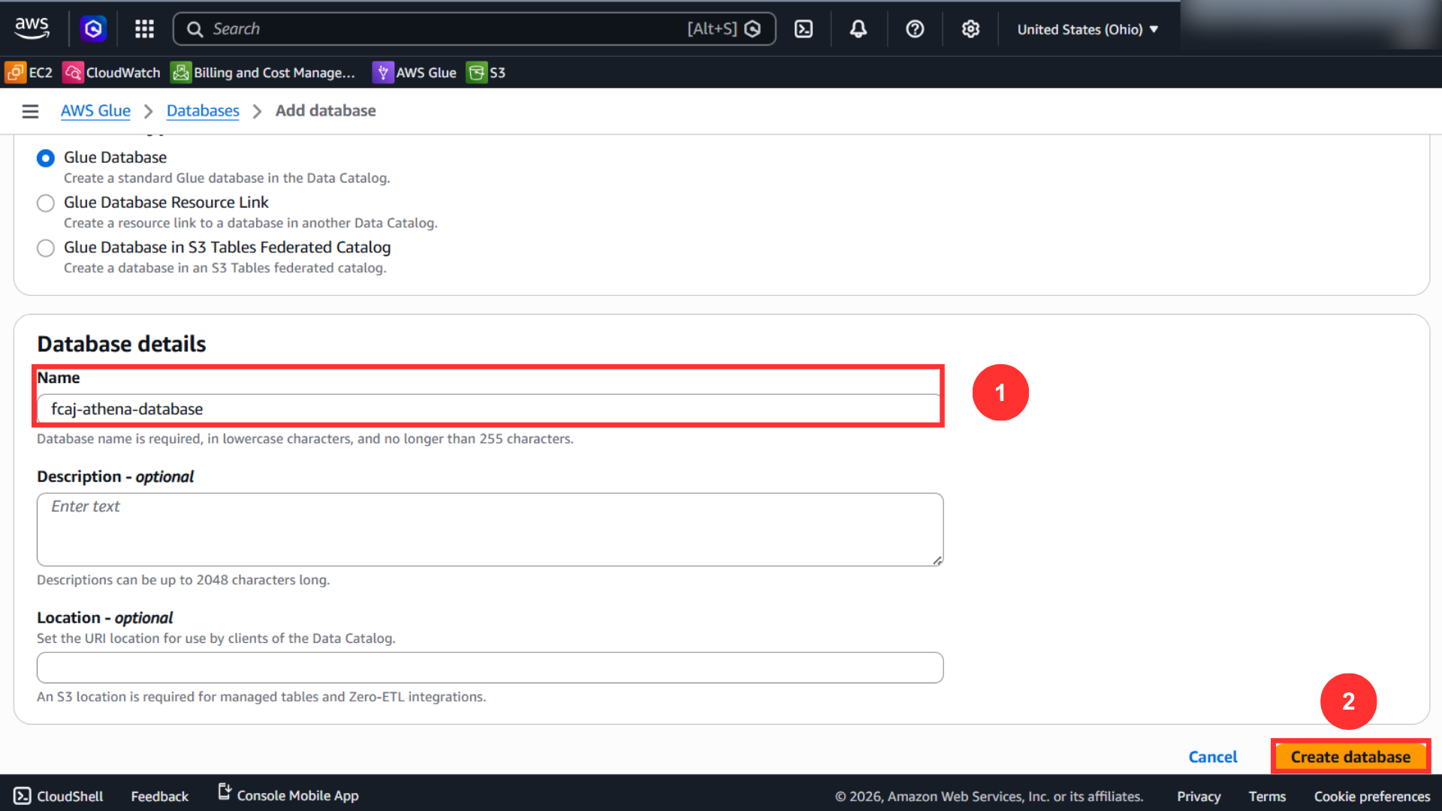Screen dimensions: 1442x811
Task: Open the AWS Glue favorites shortcut
Action: point(415,72)
